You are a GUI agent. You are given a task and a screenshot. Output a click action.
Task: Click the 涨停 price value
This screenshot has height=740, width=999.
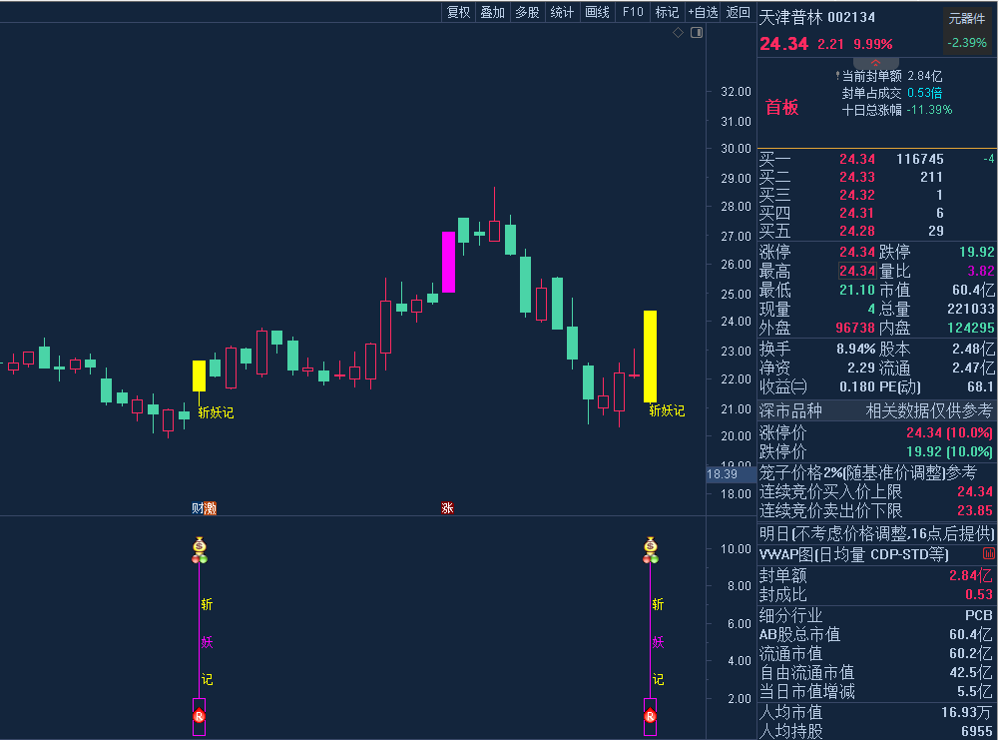[857, 252]
